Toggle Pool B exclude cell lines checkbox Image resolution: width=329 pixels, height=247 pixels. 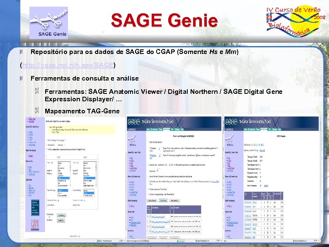(x=85, y=201)
